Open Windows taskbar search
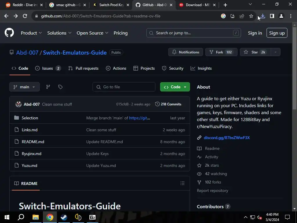This screenshot has width=297, height=223. point(21,217)
